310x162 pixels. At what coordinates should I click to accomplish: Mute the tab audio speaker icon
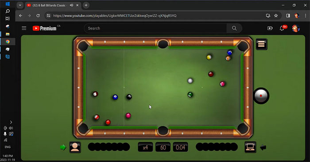click(72, 5)
